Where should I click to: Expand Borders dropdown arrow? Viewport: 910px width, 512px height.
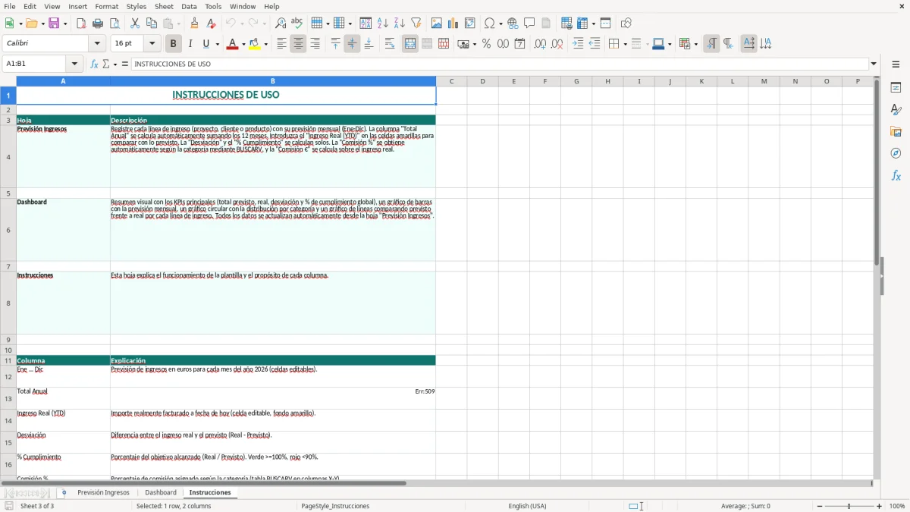point(624,44)
